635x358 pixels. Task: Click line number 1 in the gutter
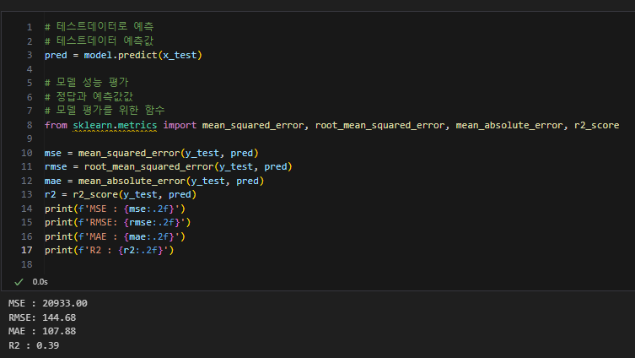pos(30,27)
